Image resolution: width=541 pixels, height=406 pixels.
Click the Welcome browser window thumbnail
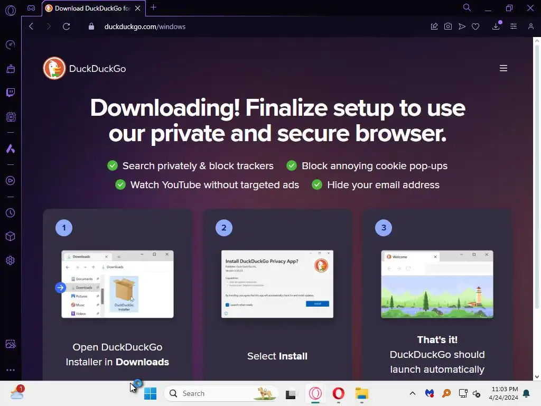tap(437, 284)
